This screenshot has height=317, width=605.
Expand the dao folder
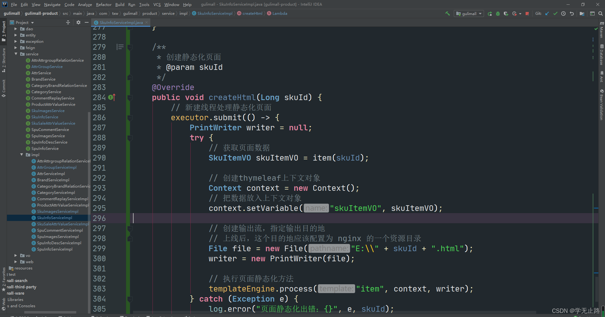[x=16, y=29]
